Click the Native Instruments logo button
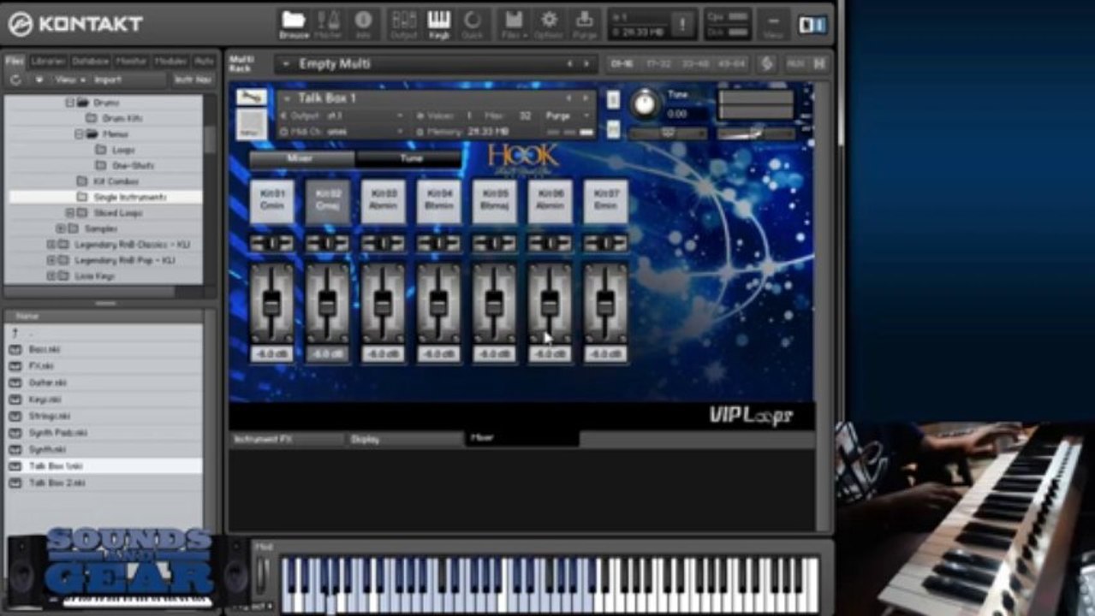The width and height of the screenshot is (1095, 616). click(812, 24)
